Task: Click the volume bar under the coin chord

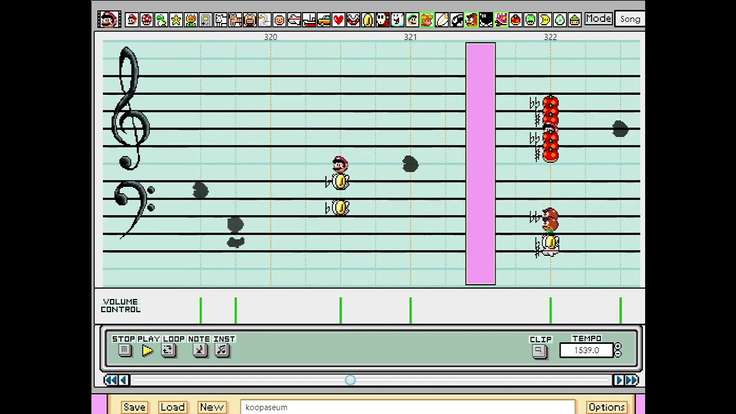Action: pyautogui.click(x=340, y=310)
